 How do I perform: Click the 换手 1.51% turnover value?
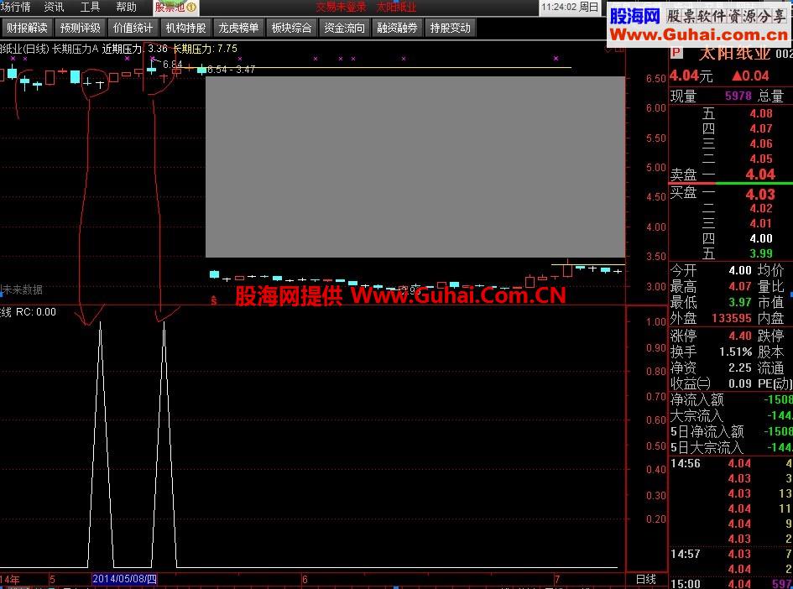click(x=736, y=352)
